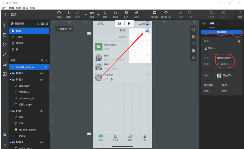Go back using the top-left arrow
Screen dimensions: 244x149
5,14
